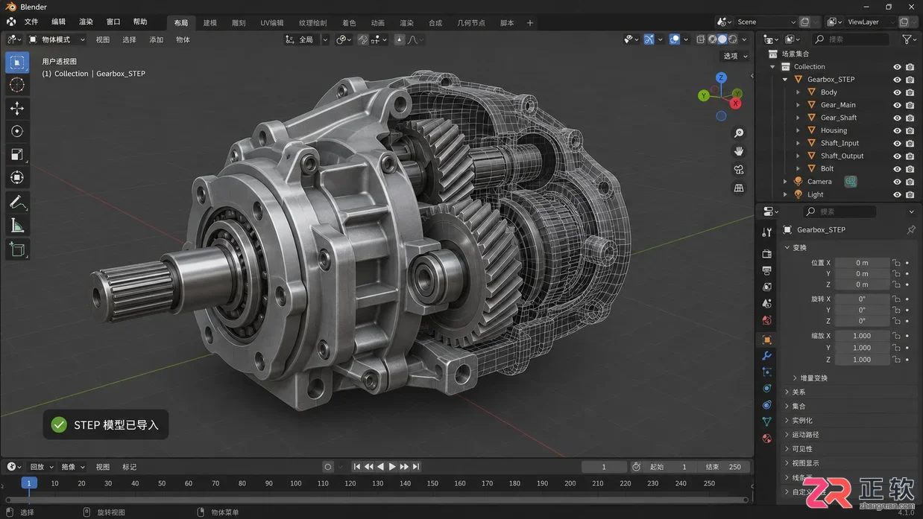Open the 添加 menu in viewport header
923x519 pixels.
point(156,39)
